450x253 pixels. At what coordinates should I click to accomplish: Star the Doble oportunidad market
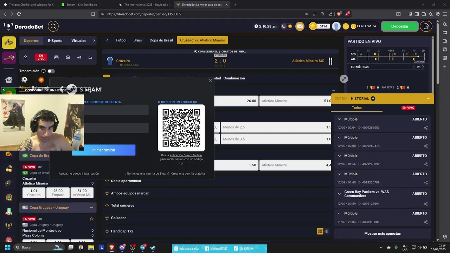coord(107,181)
